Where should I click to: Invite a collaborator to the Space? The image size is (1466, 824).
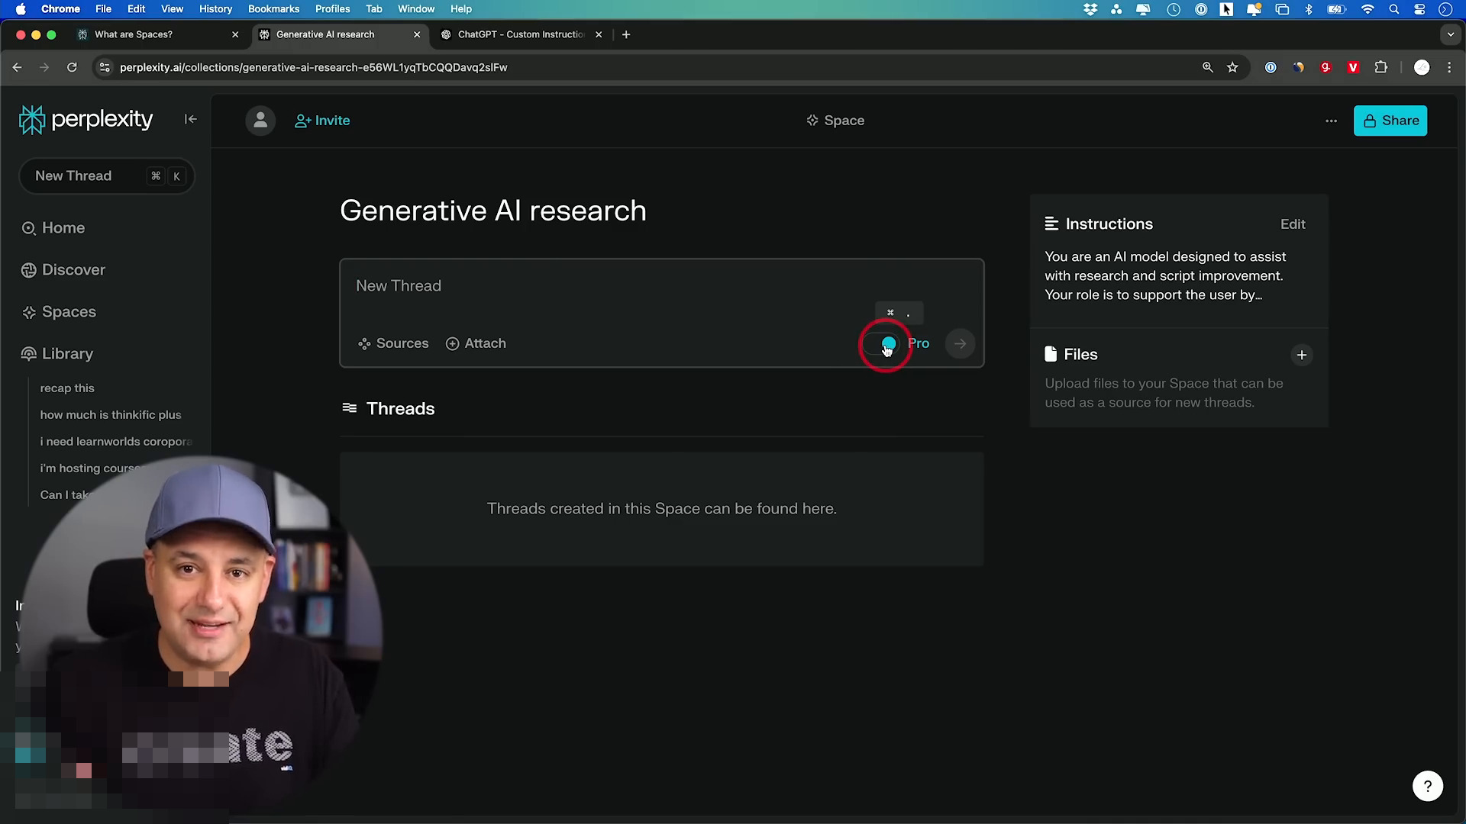322,121
